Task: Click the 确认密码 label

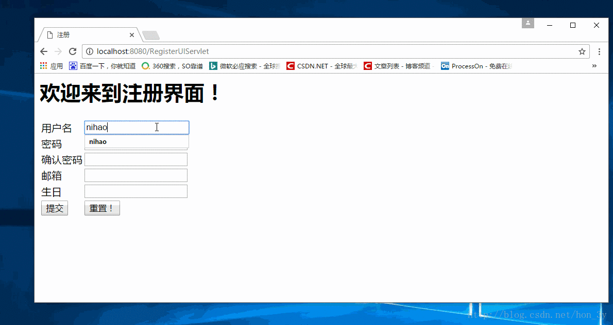Action: coord(62,160)
